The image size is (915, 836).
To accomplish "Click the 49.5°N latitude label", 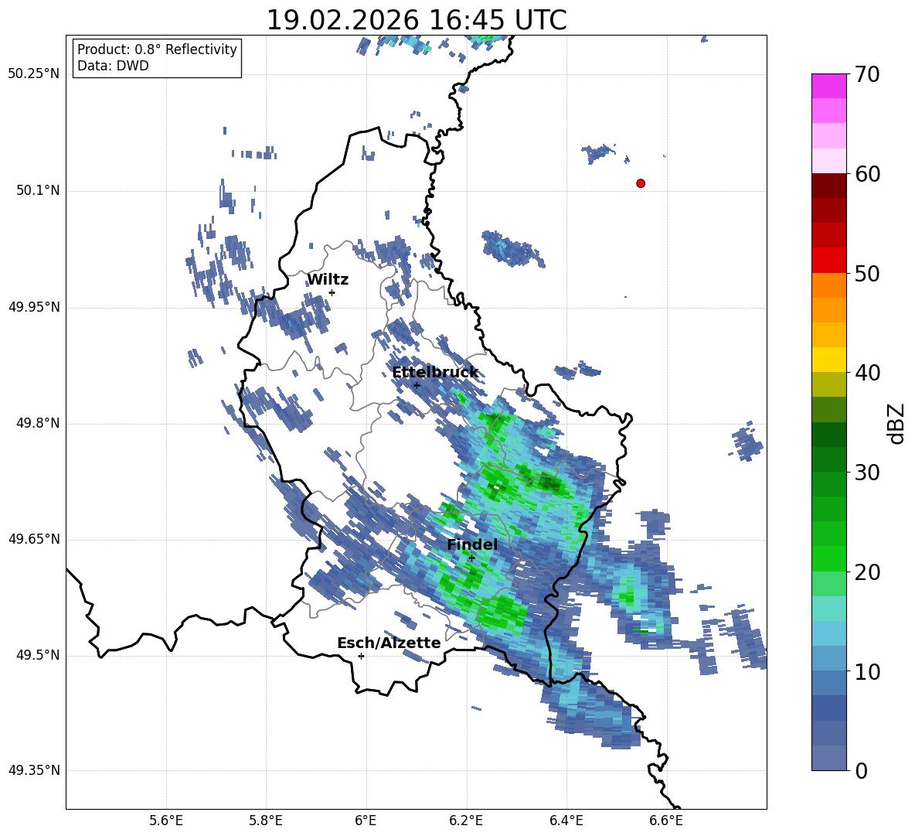I will [38, 656].
